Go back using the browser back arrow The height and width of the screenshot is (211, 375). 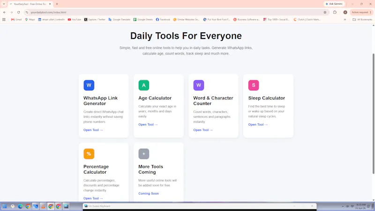5,12
